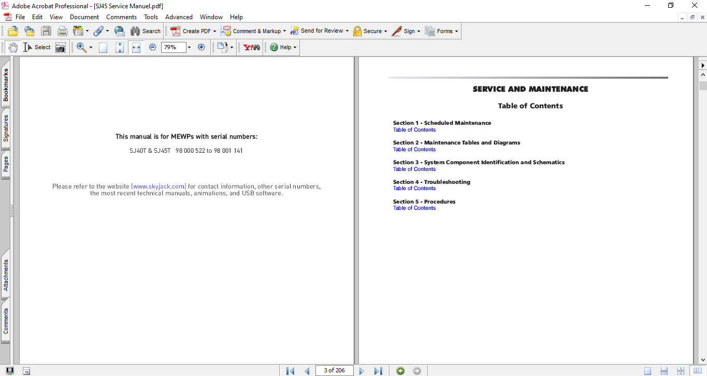
Task: Click the Fit Width icon
Action: pyautogui.click(x=136, y=48)
